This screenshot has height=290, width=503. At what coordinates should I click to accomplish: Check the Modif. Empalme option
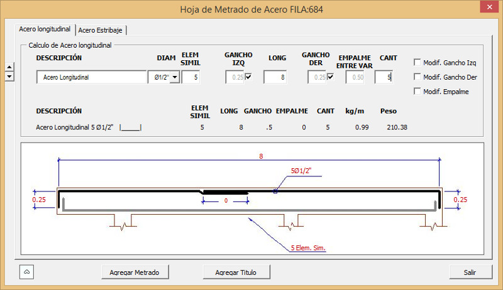pyautogui.click(x=417, y=92)
